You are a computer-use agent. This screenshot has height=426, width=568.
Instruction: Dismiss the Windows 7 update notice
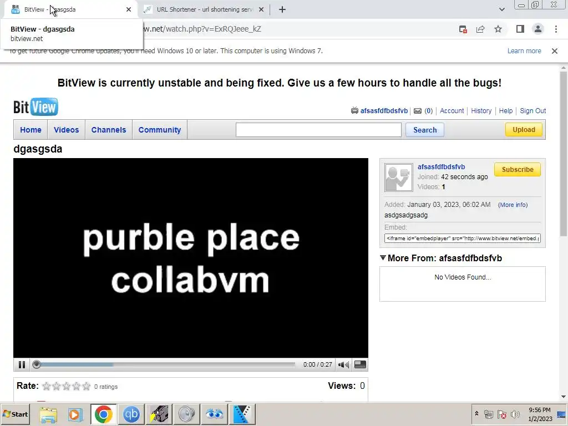pyautogui.click(x=554, y=51)
